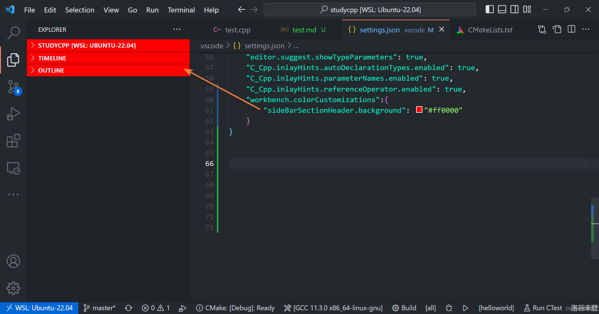The image size is (599, 314).
Task: Change the [all] build target
Action: coord(431,308)
